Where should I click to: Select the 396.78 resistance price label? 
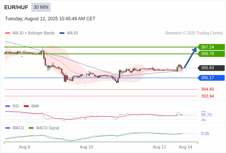point(211,54)
